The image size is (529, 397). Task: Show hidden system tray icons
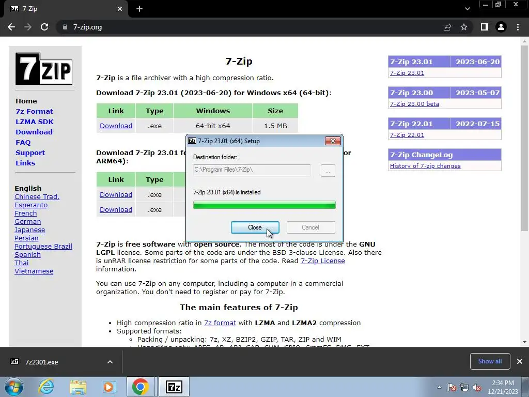point(439,387)
